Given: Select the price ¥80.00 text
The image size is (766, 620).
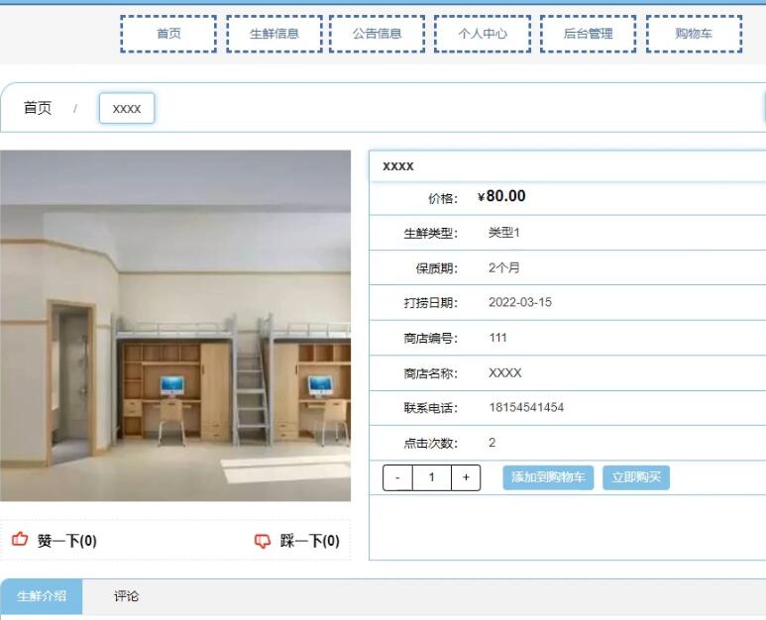Looking at the screenshot, I should click(501, 196).
